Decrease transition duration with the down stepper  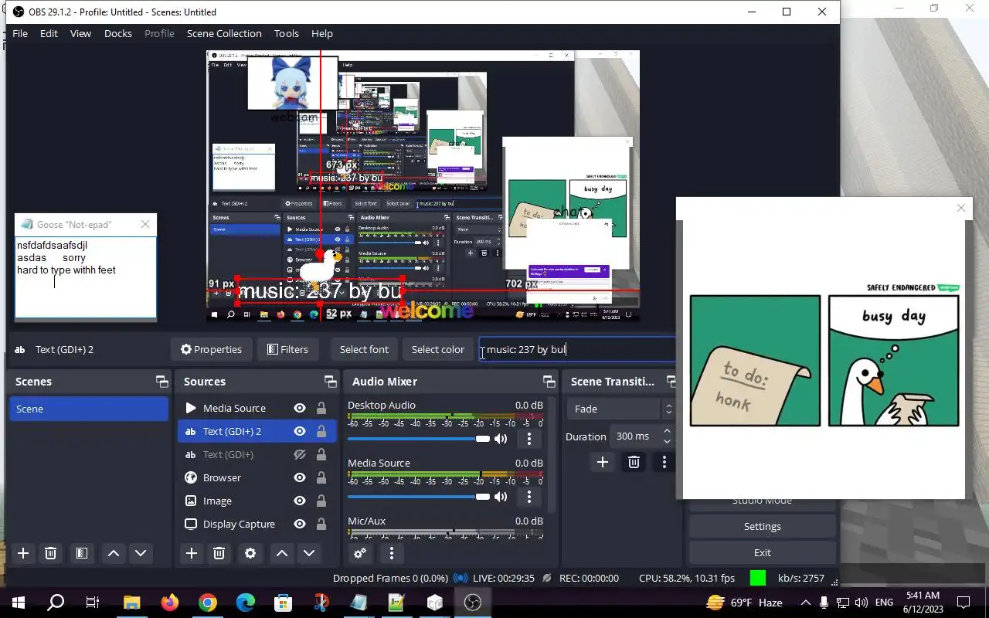tap(668, 442)
